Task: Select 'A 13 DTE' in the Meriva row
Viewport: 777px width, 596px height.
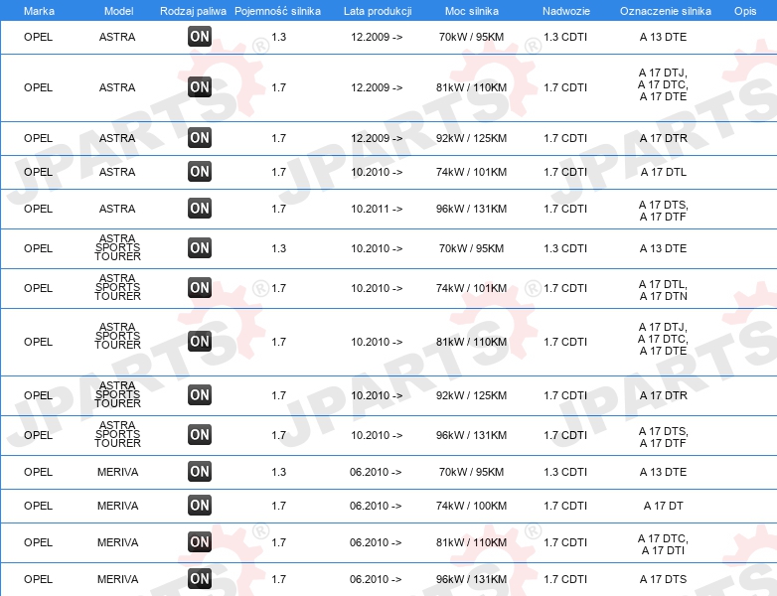Action: pyautogui.click(x=663, y=472)
